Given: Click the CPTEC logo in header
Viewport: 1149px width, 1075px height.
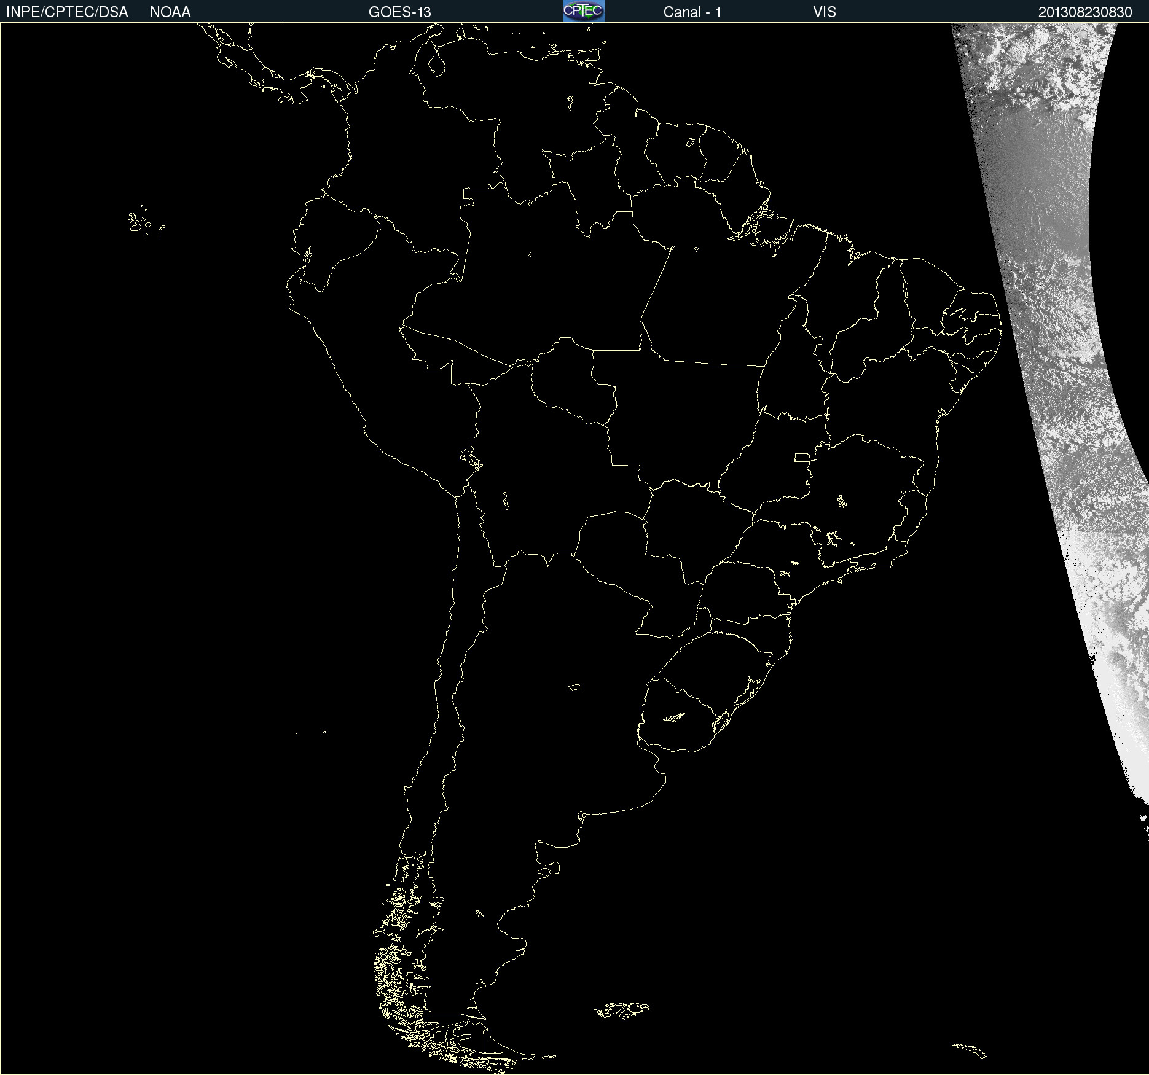Looking at the screenshot, I should [584, 11].
